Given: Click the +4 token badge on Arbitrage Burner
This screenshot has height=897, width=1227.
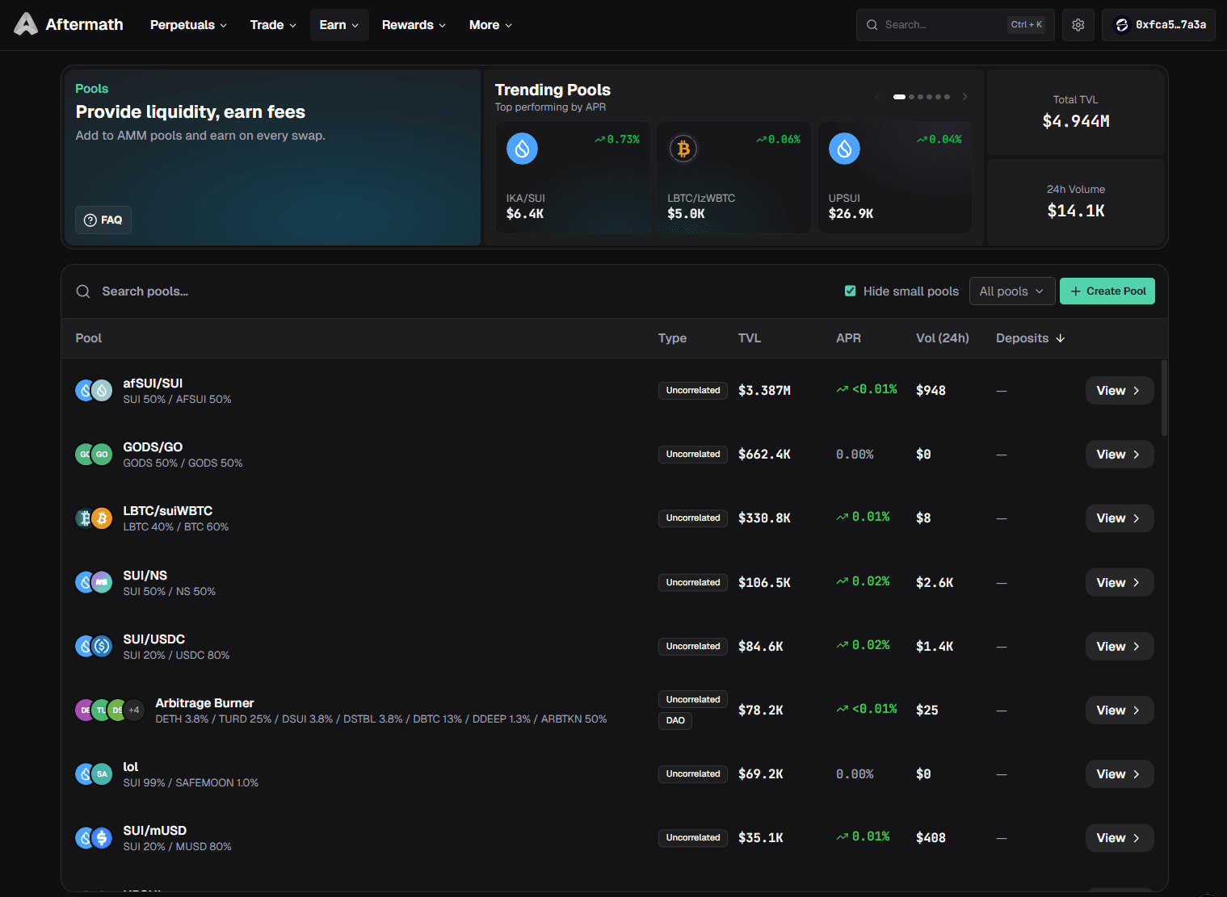Looking at the screenshot, I should (134, 710).
